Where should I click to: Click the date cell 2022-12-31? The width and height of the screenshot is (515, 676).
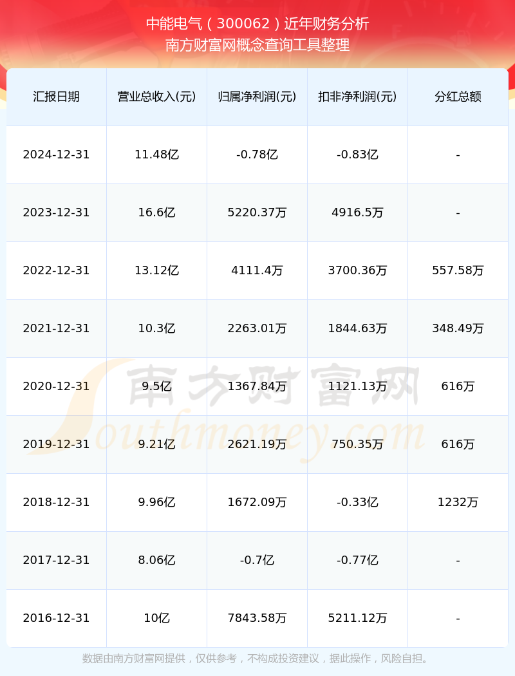pos(57,270)
